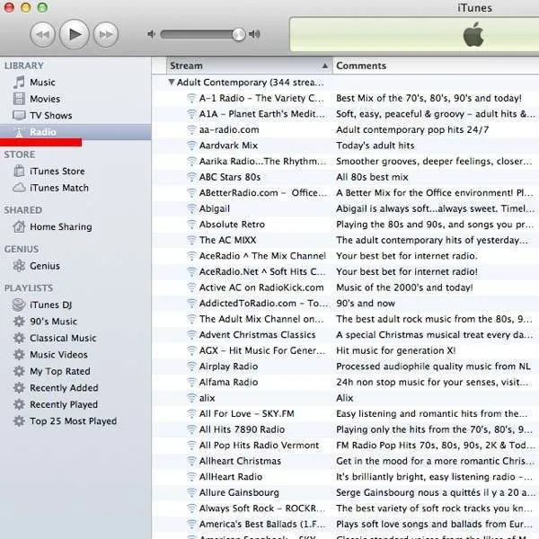The image size is (539, 539).
Task: Open the Music library
Action: (42, 82)
